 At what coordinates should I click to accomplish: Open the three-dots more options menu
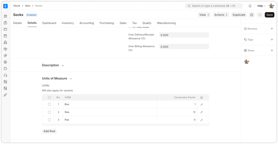click(x=260, y=15)
